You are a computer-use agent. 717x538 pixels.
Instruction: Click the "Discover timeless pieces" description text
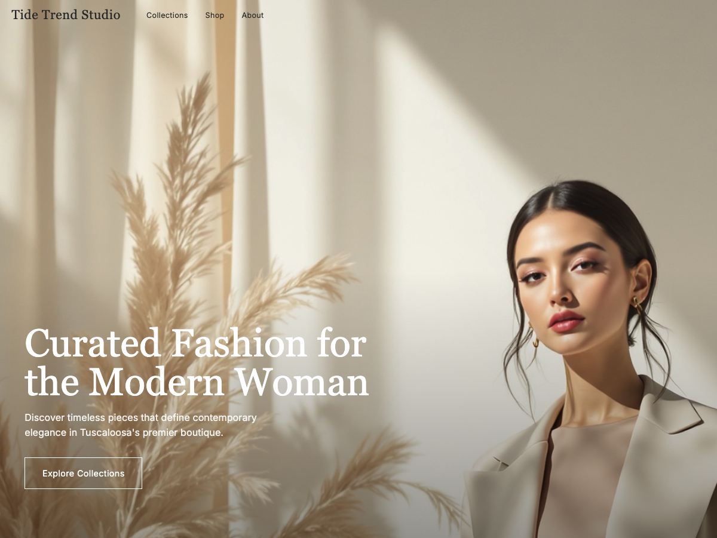(140, 425)
